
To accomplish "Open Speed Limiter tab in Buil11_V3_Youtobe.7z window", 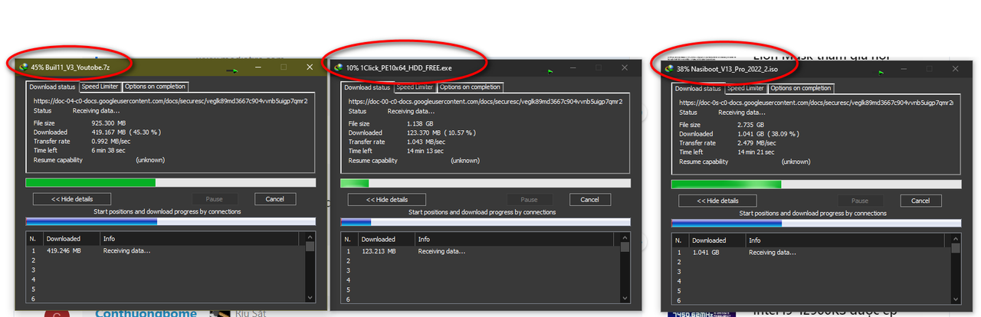I will click(x=100, y=87).
